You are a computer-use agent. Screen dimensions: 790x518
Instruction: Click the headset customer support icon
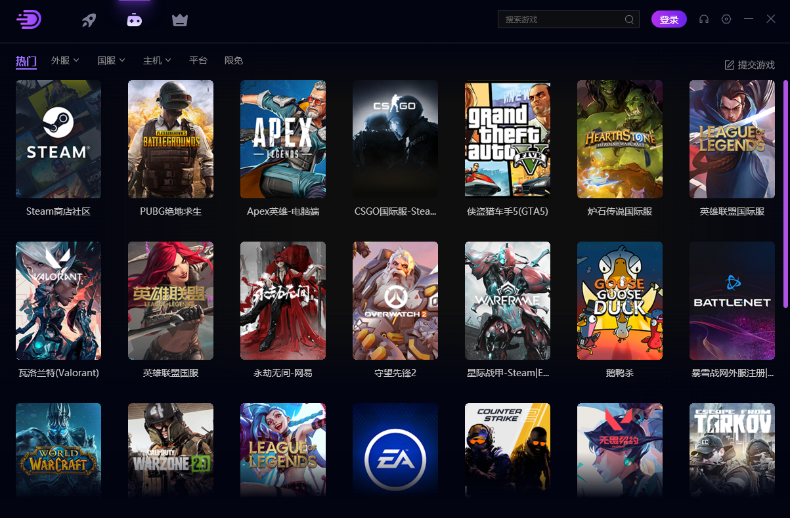(x=704, y=20)
